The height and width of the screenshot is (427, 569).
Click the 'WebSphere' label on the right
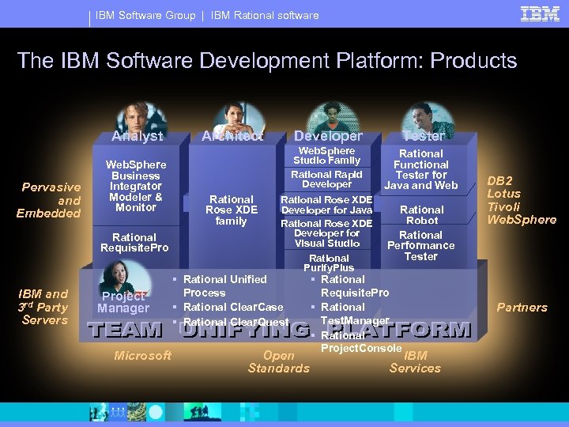522,219
